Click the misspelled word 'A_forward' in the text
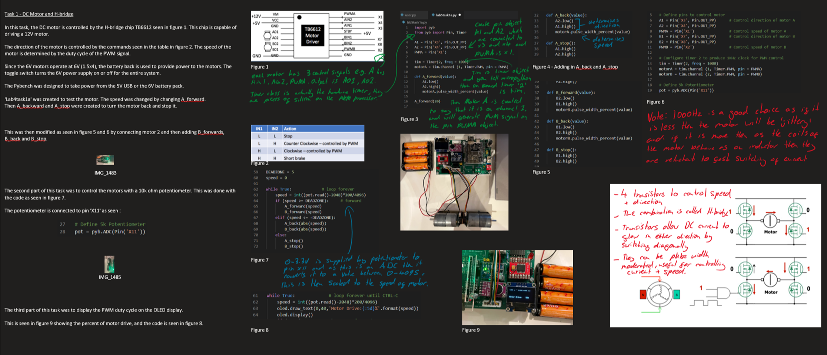Image resolution: width=827 pixels, height=355 pixels. click(193, 99)
